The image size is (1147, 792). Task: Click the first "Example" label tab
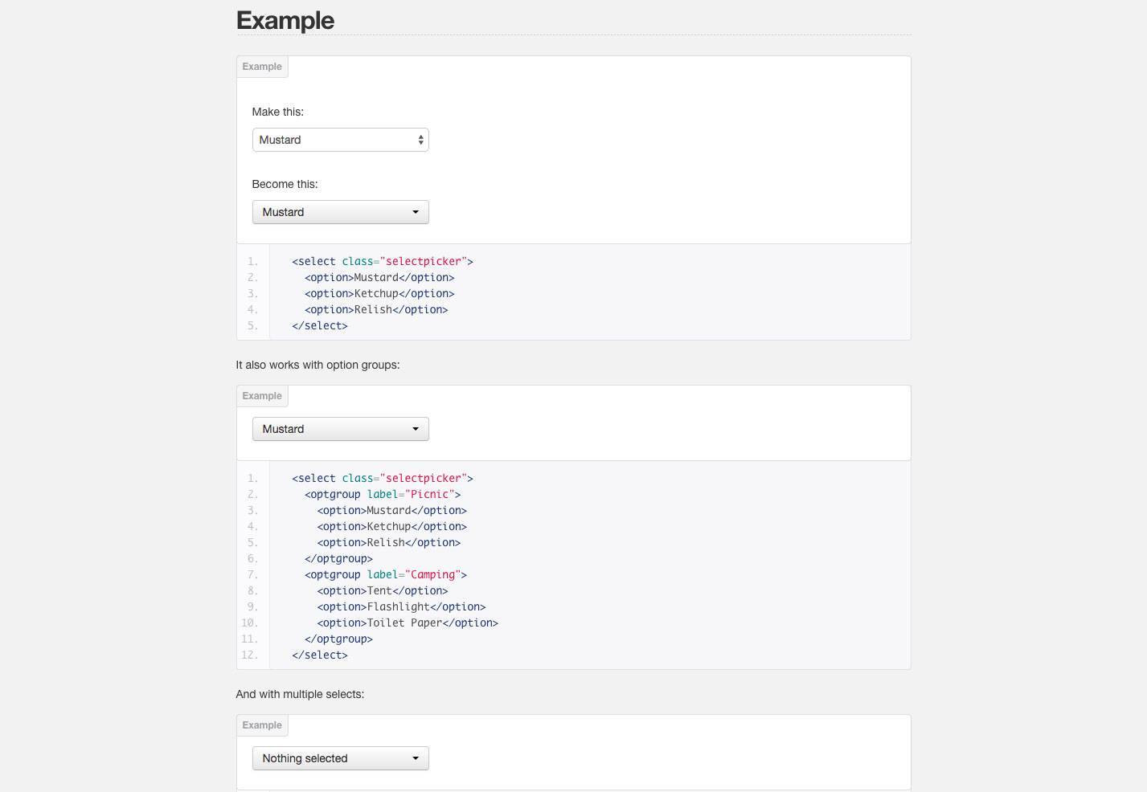click(262, 67)
